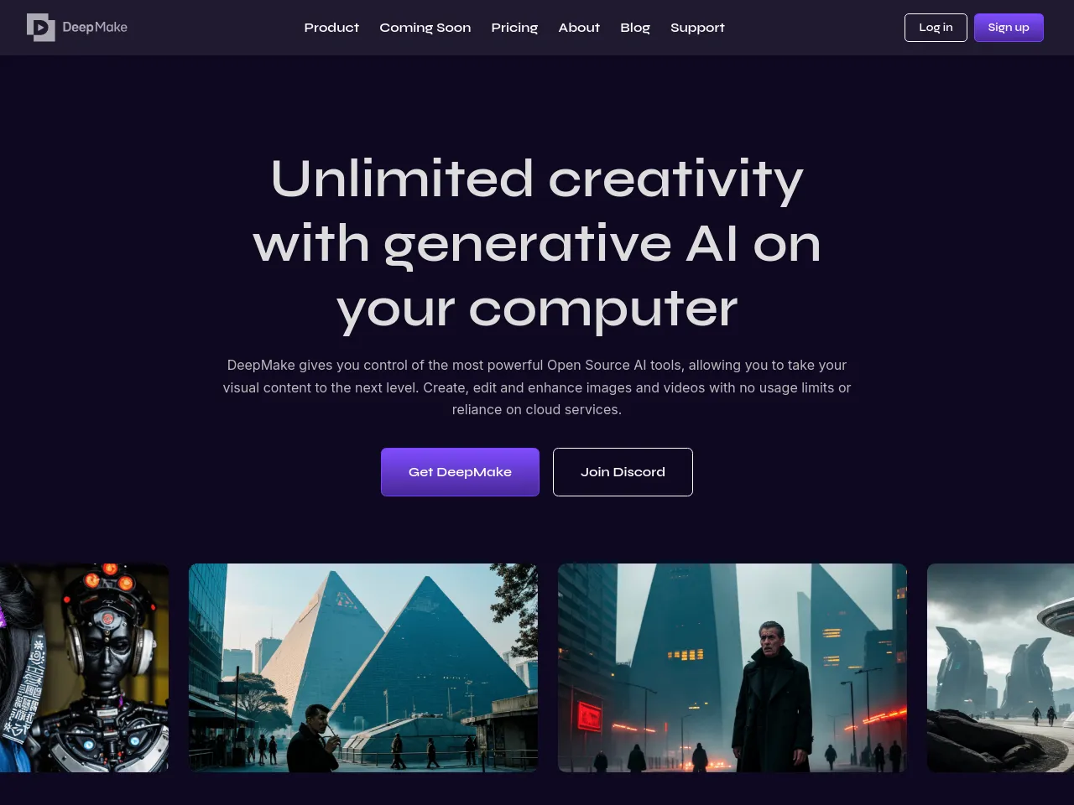Viewport: 1074px width, 805px height.
Task: Click the DeepMake description paragraph
Action: point(537,387)
